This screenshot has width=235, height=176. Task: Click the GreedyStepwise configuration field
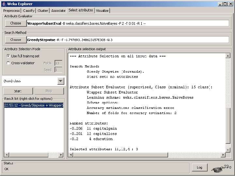128,40
